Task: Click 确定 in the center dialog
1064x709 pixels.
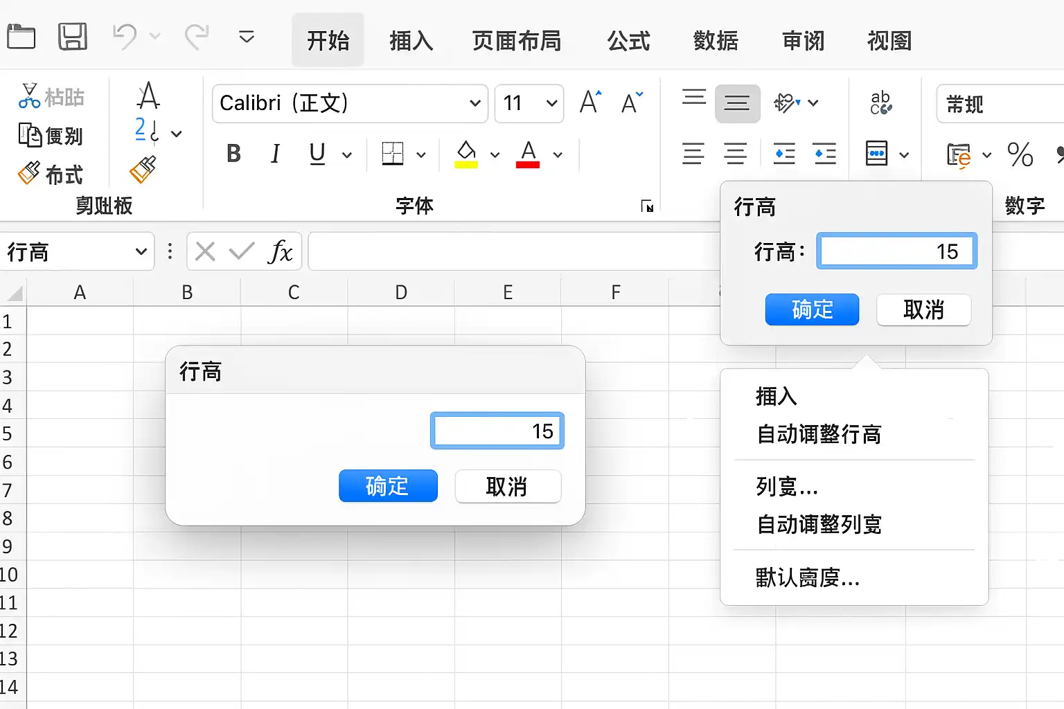Action: point(388,486)
